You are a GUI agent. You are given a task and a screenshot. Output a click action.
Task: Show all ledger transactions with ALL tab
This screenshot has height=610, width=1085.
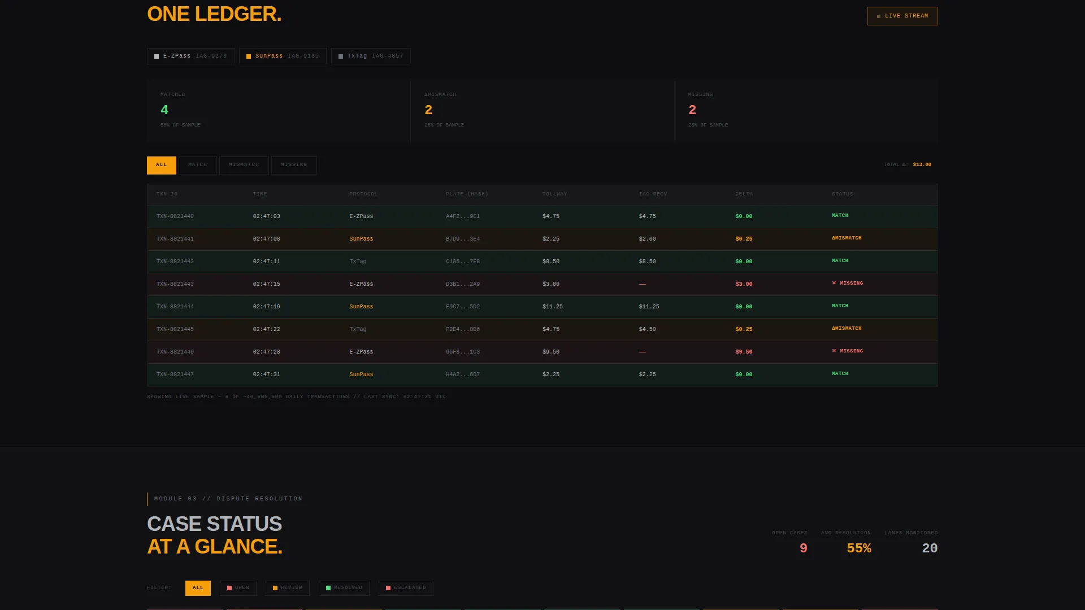162,165
